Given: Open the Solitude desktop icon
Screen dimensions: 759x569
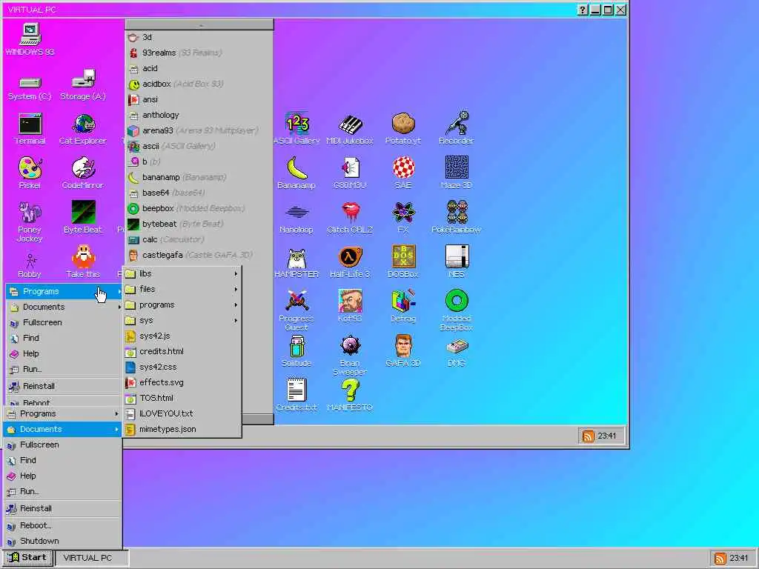Looking at the screenshot, I should click(296, 351).
